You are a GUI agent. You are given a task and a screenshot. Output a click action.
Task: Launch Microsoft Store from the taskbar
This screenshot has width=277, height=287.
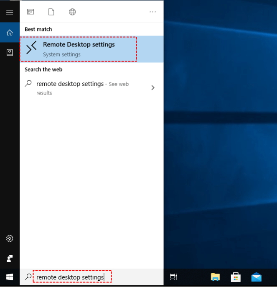tap(236, 277)
